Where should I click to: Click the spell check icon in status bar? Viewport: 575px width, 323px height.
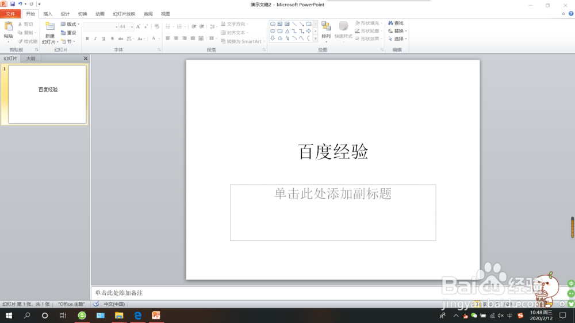[96, 303]
